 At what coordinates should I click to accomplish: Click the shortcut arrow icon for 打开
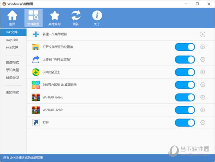click(36, 123)
